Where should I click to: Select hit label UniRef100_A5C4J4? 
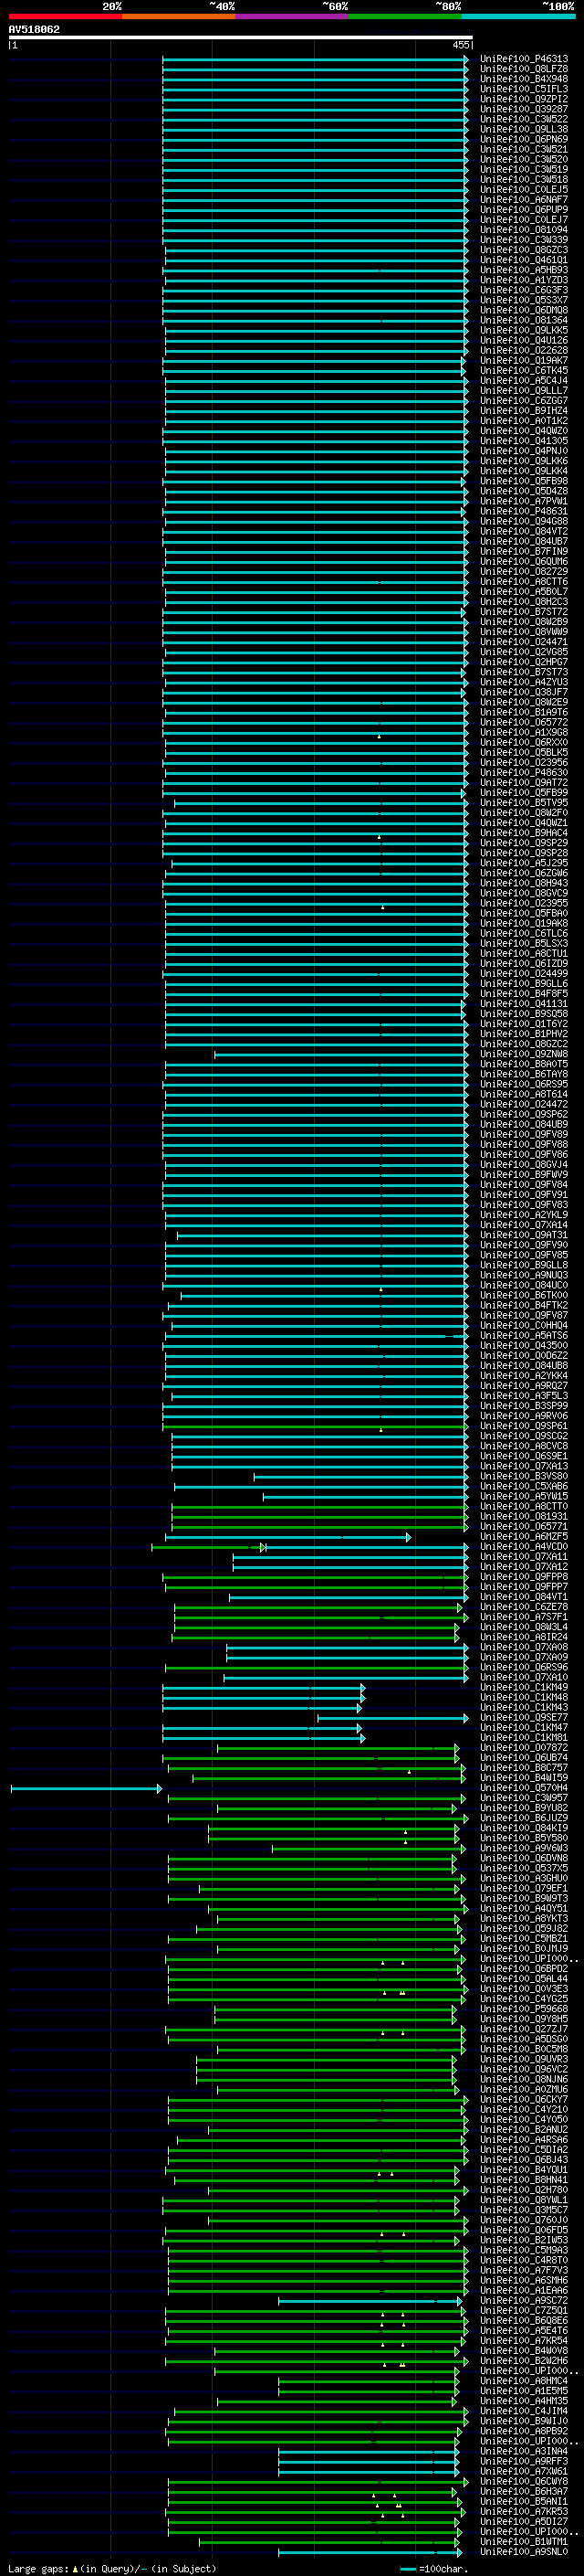pyautogui.click(x=523, y=381)
